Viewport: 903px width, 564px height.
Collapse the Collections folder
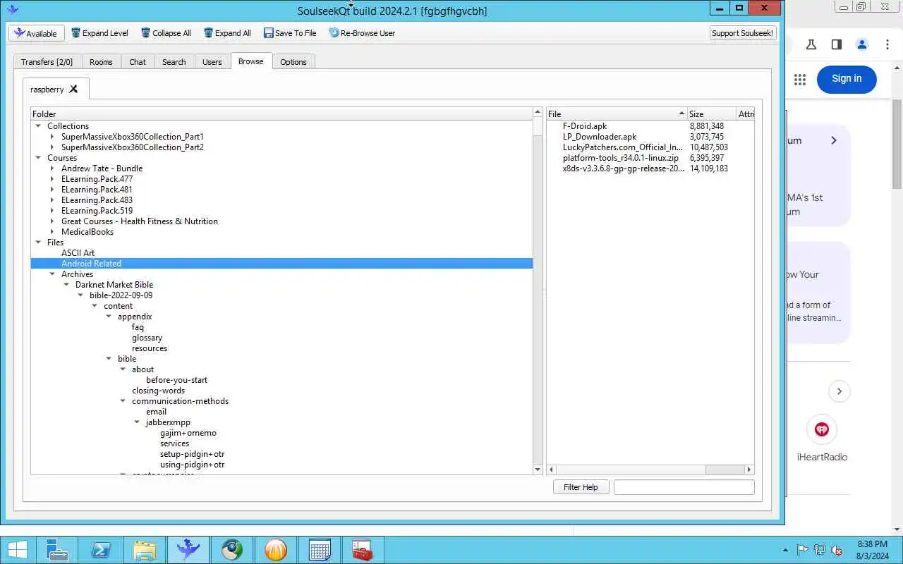click(38, 126)
